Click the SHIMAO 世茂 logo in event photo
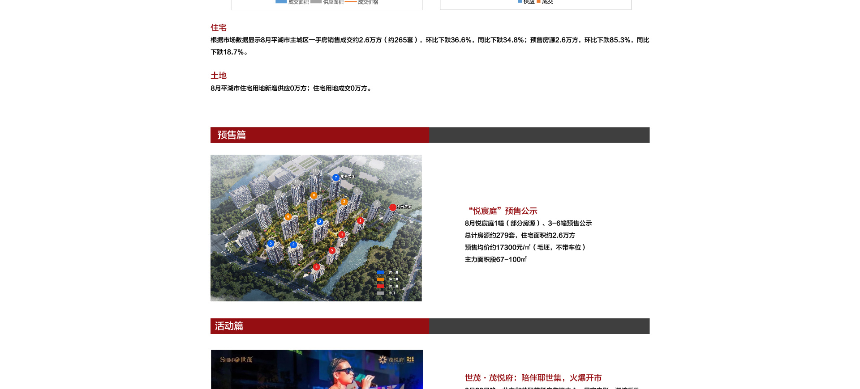This screenshot has width=860, height=389. [236, 359]
